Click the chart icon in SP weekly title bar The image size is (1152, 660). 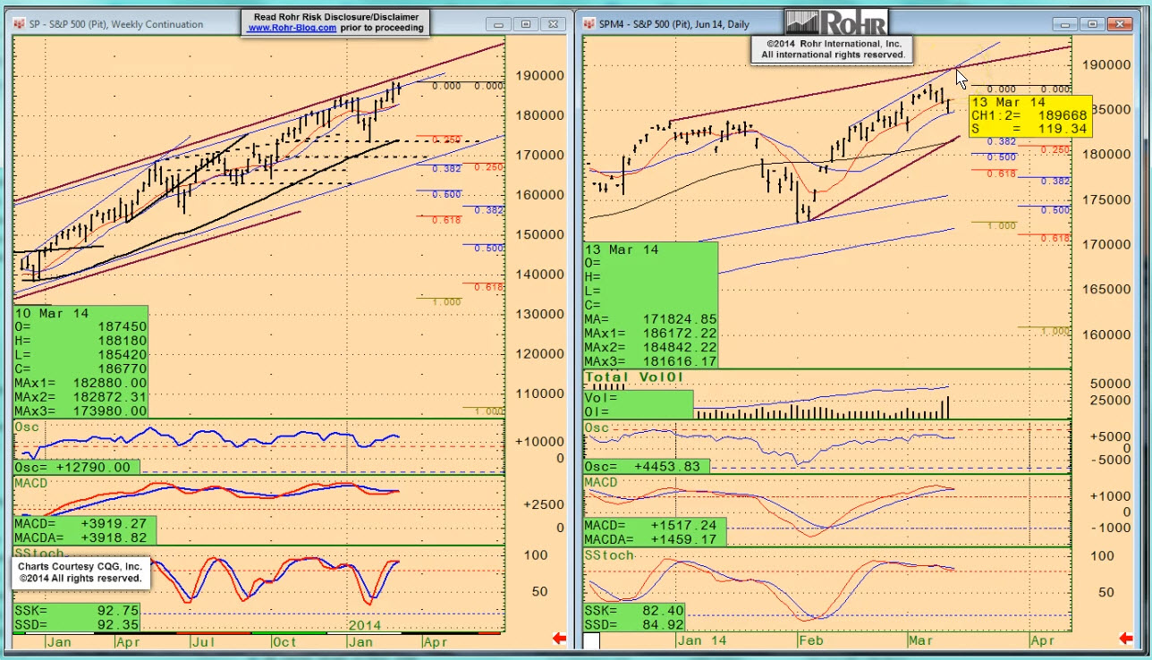(20, 24)
